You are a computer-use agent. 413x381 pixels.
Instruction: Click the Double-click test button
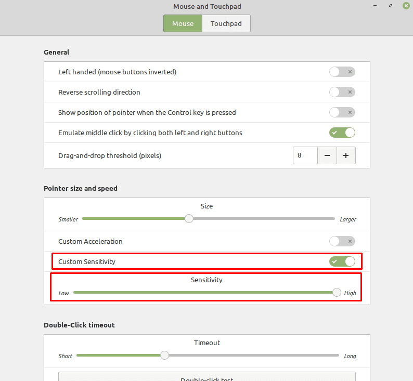207,377
